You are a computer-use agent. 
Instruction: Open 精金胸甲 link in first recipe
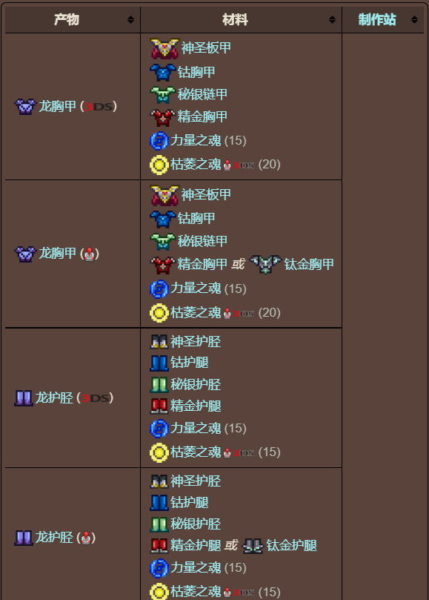pos(202,116)
